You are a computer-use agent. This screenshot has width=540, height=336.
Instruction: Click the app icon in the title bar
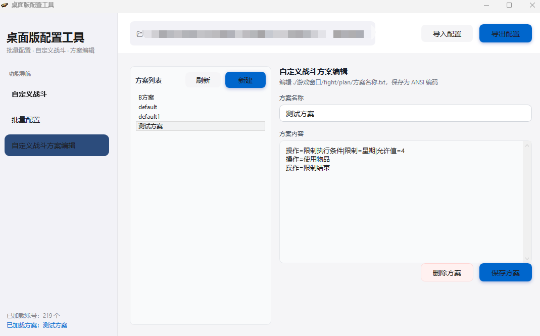tap(5, 5)
